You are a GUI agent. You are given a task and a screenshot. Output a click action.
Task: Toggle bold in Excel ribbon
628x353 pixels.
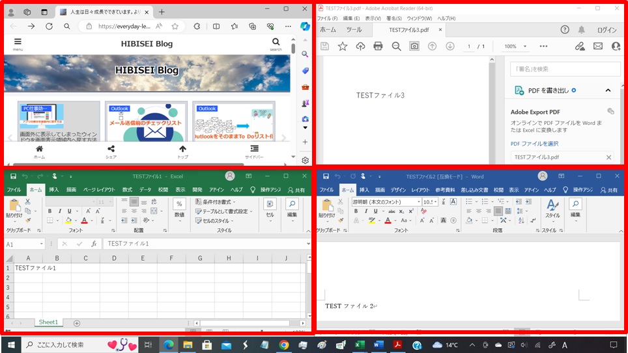click(50, 211)
